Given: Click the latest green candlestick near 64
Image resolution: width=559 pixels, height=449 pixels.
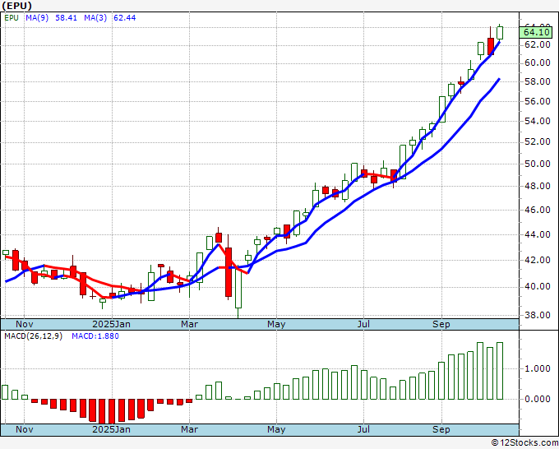Looking at the screenshot, I should tap(500, 32).
